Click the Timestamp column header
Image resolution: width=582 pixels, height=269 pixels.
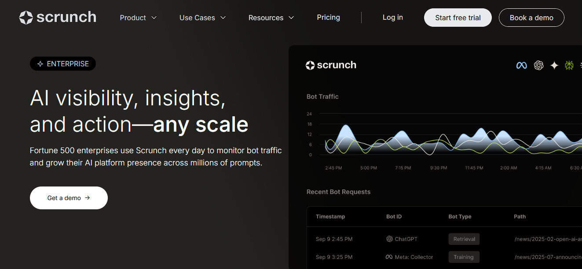pos(330,216)
